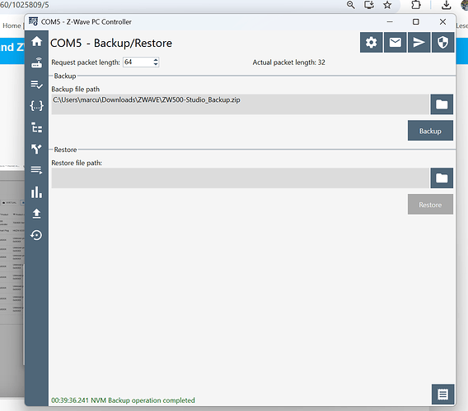Open the tree hierarchy icon in sidebar
This screenshot has width=468, height=411.
(x=37, y=127)
